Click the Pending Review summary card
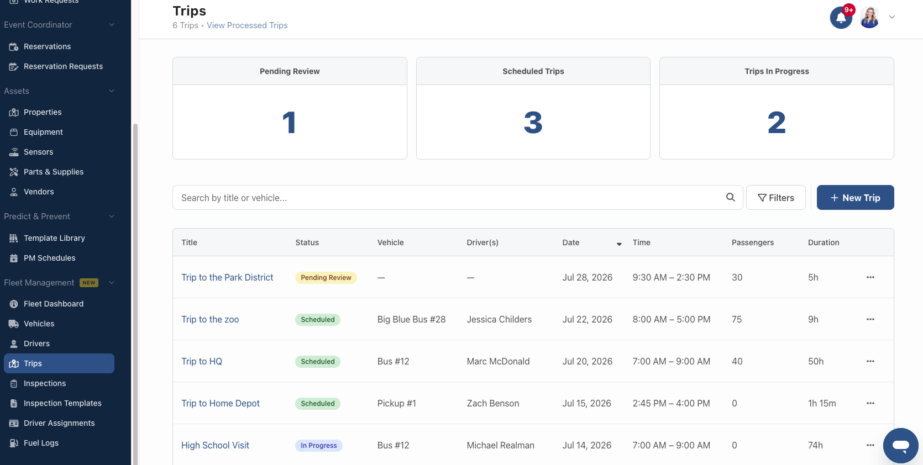The height and width of the screenshot is (465, 923). coord(290,108)
